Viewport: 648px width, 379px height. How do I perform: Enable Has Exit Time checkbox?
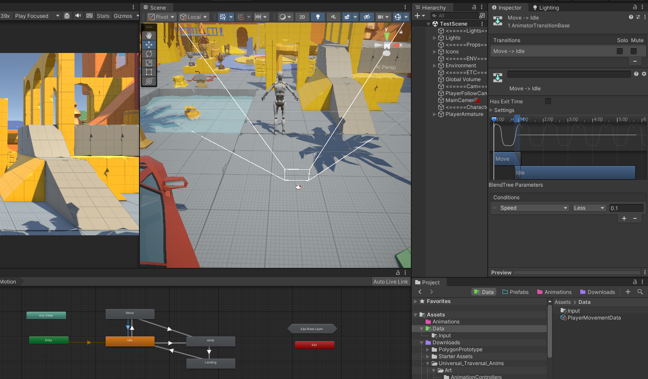coord(548,101)
